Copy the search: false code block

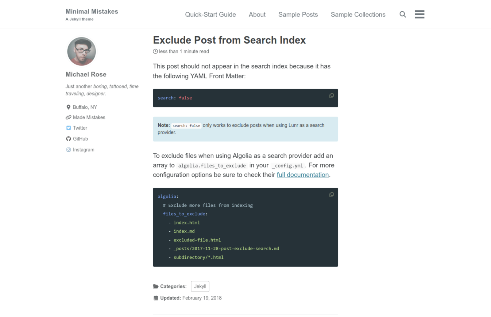tap(331, 96)
